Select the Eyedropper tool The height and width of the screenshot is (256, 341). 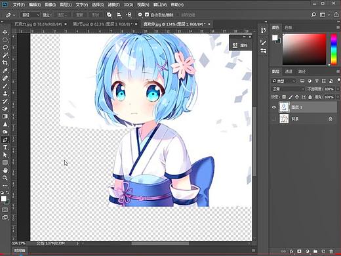click(5, 70)
